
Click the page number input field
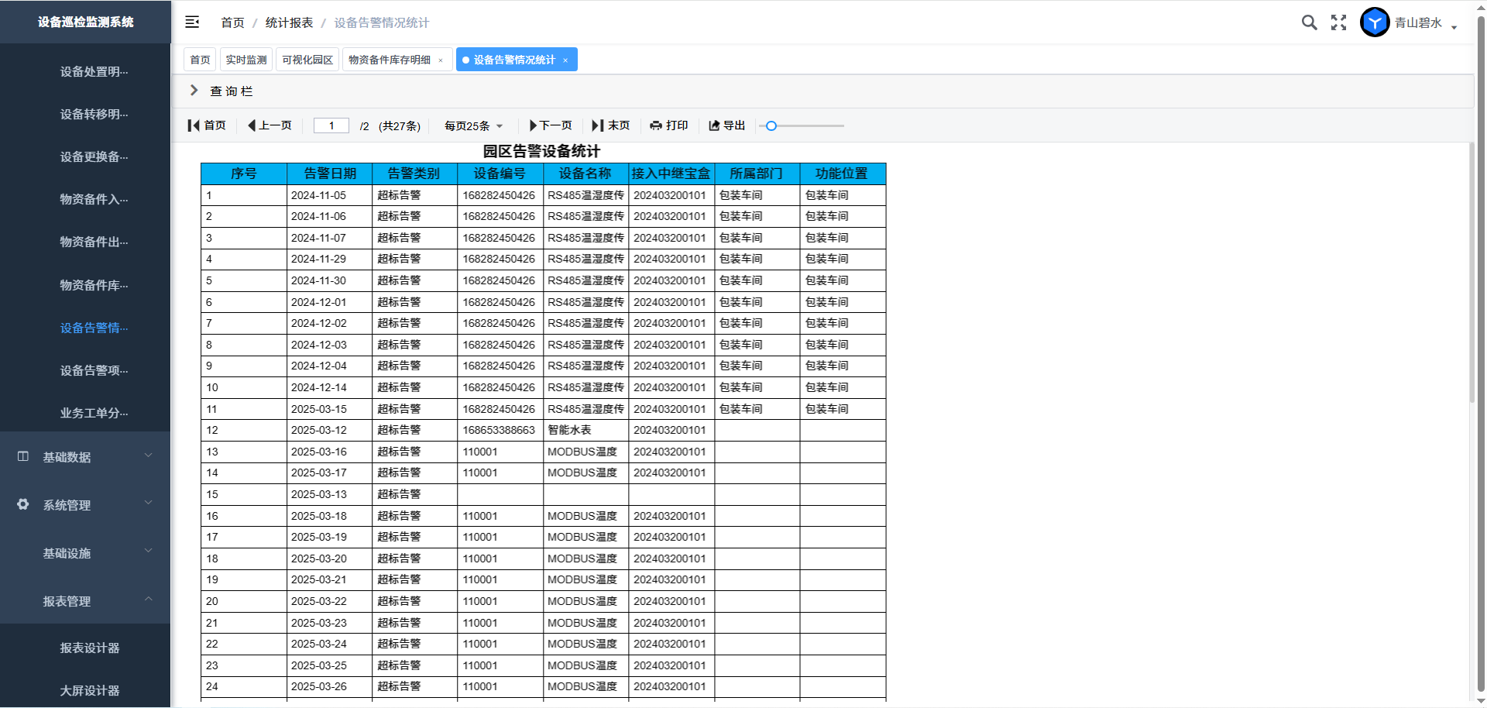point(331,125)
